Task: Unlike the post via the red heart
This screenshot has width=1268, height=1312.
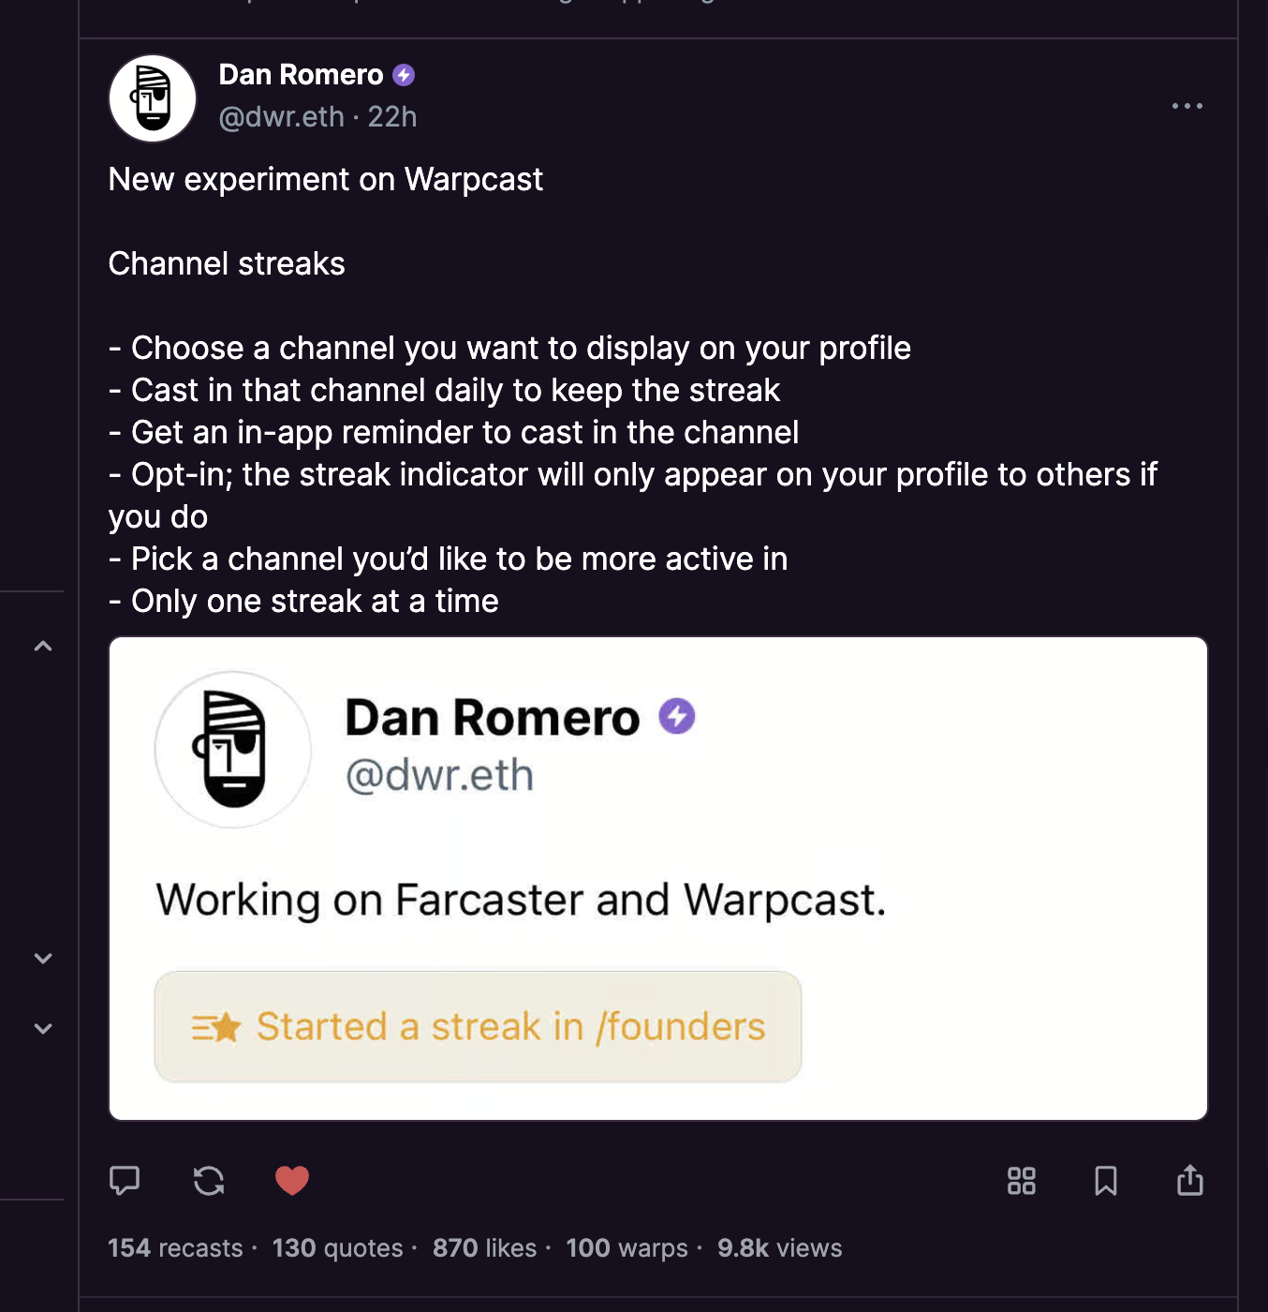Action: click(x=292, y=1180)
